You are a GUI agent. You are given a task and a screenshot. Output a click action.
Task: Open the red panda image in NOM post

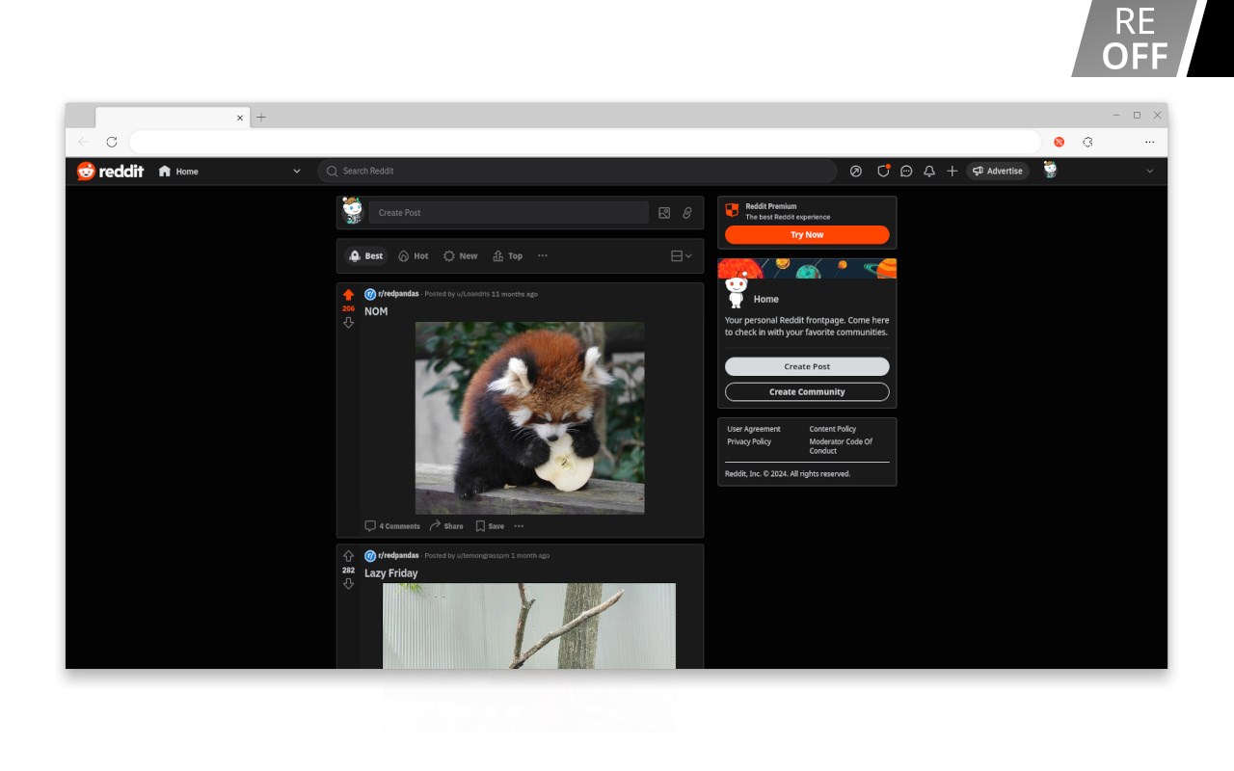click(x=529, y=418)
